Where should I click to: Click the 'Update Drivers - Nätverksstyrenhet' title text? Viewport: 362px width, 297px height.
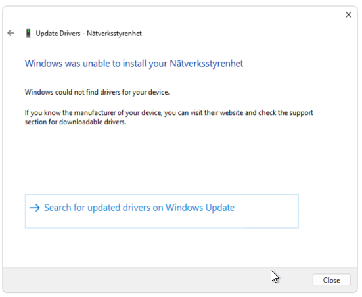[x=89, y=34]
